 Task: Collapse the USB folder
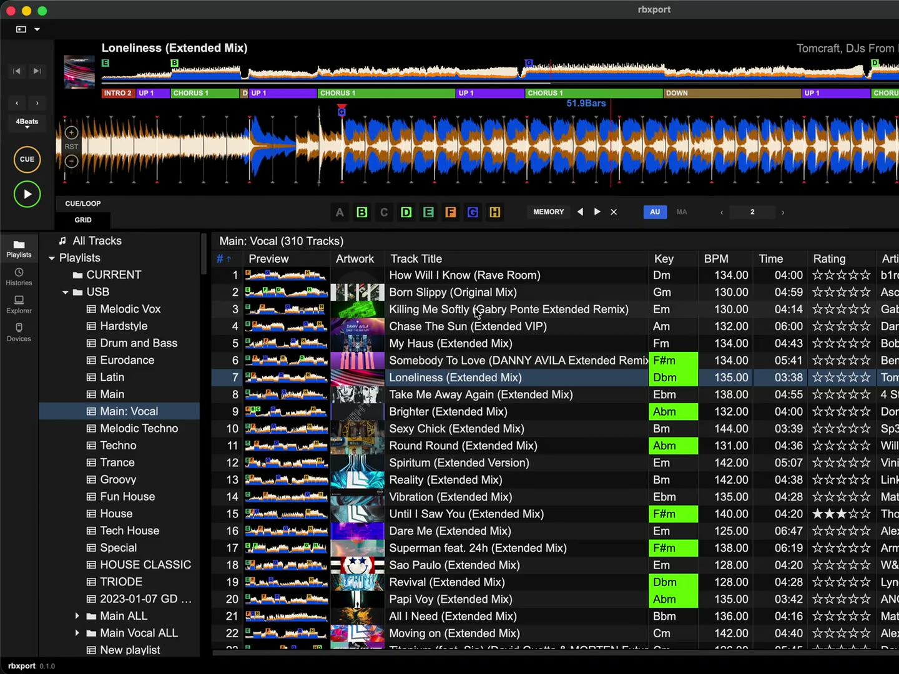click(x=65, y=292)
